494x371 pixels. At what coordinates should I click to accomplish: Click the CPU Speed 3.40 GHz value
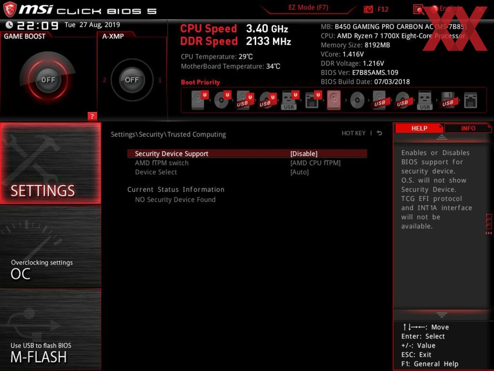pos(267,29)
